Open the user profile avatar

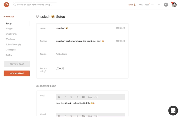tap(174, 5)
